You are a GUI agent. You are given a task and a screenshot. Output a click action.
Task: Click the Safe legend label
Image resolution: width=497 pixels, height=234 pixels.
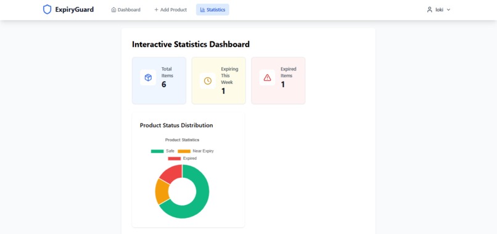(x=170, y=151)
